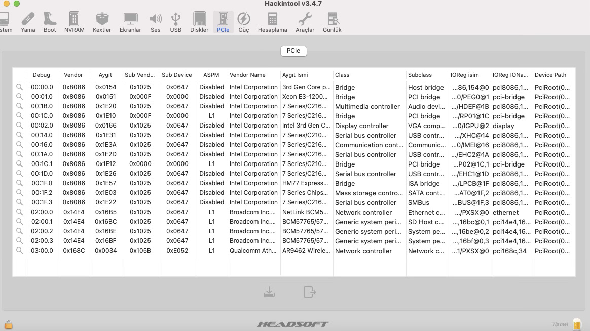The image size is (590, 331).
Task: Go to the Güç power section
Action: [243, 22]
